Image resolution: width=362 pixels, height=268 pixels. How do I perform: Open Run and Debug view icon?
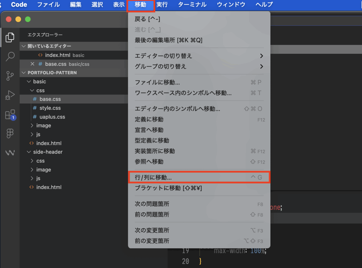[10, 95]
